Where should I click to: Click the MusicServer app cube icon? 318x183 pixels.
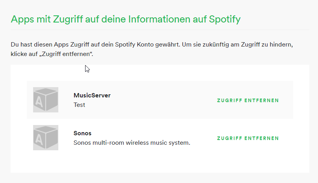46,100
